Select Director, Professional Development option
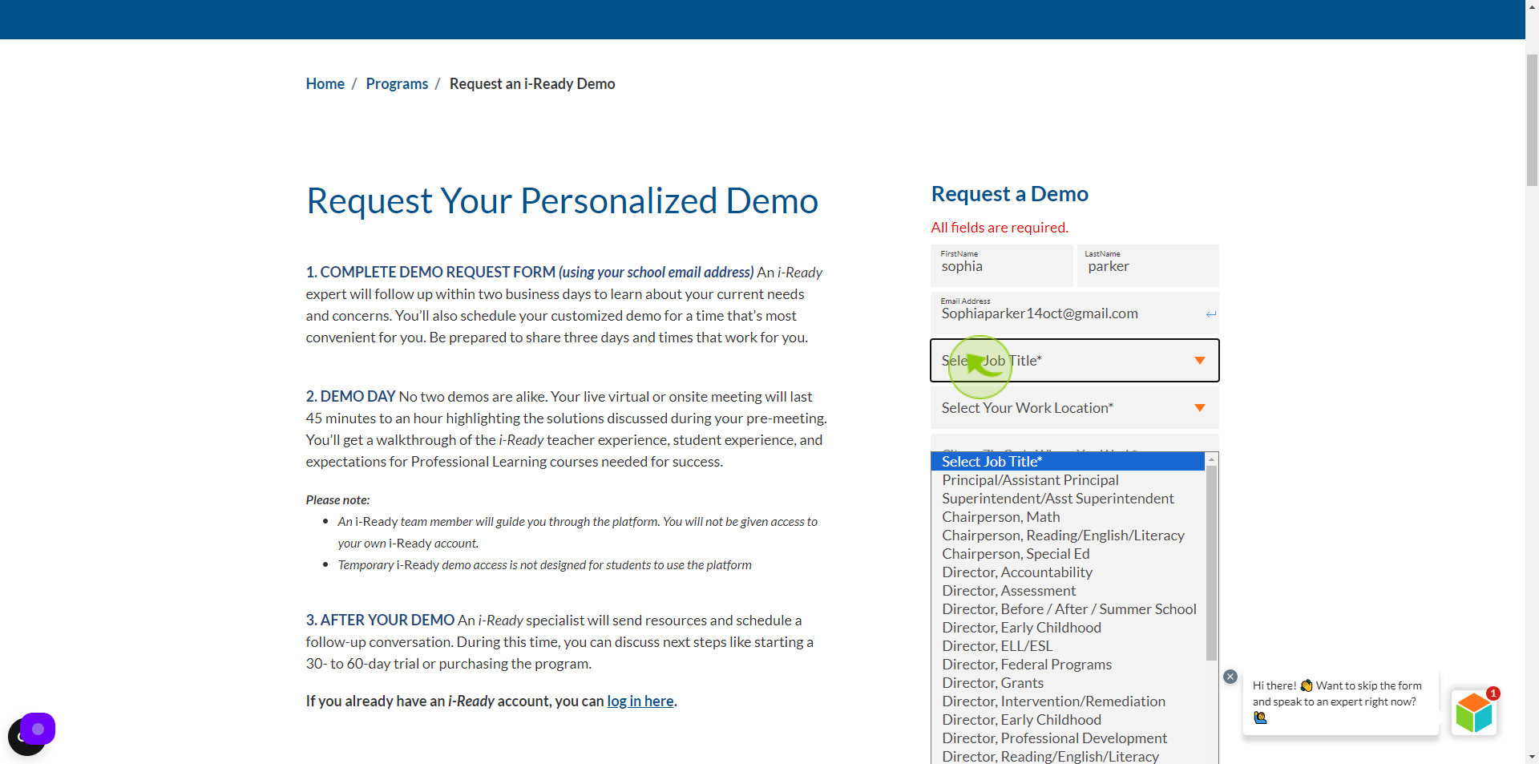Viewport: 1539px width, 764px height. [1068, 738]
